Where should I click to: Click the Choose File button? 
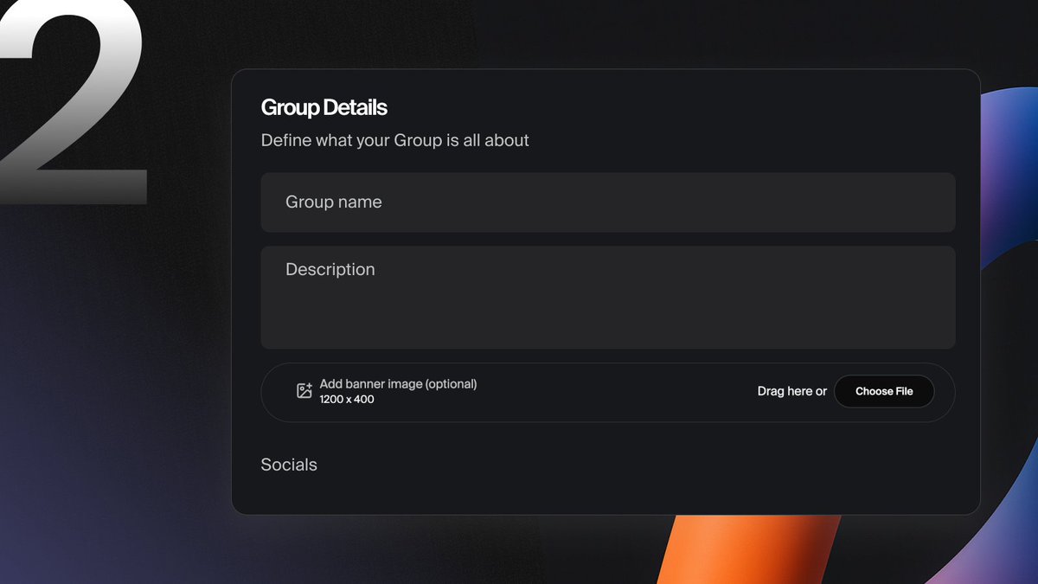(884, 391)
